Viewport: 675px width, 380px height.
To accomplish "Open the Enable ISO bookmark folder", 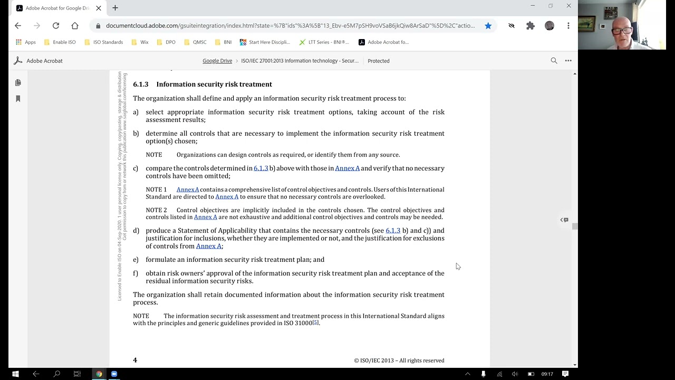I will (x=60, y=42).
